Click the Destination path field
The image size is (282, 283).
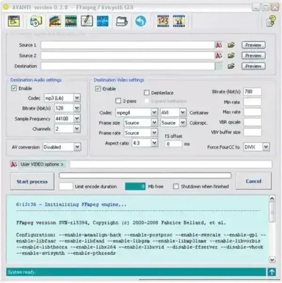[x=128, y=66]
